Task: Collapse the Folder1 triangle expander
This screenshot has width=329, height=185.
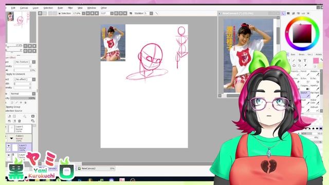Action: [x=11, y=138]
